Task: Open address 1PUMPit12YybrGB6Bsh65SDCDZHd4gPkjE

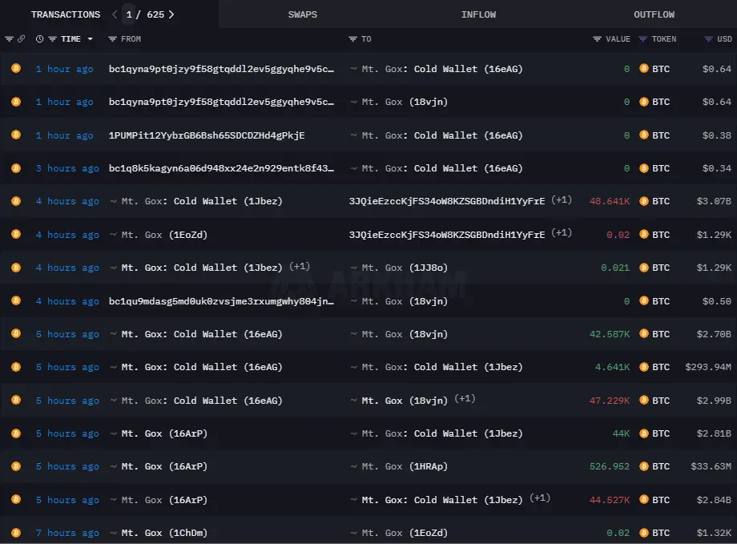Action: 207,135
